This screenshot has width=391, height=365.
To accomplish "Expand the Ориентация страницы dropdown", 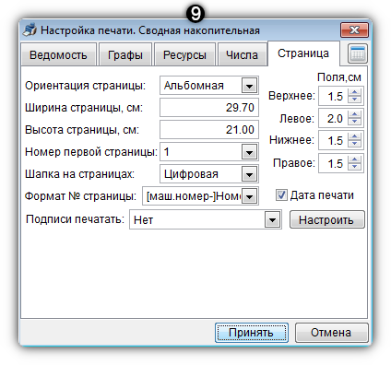I will (249, 86).
